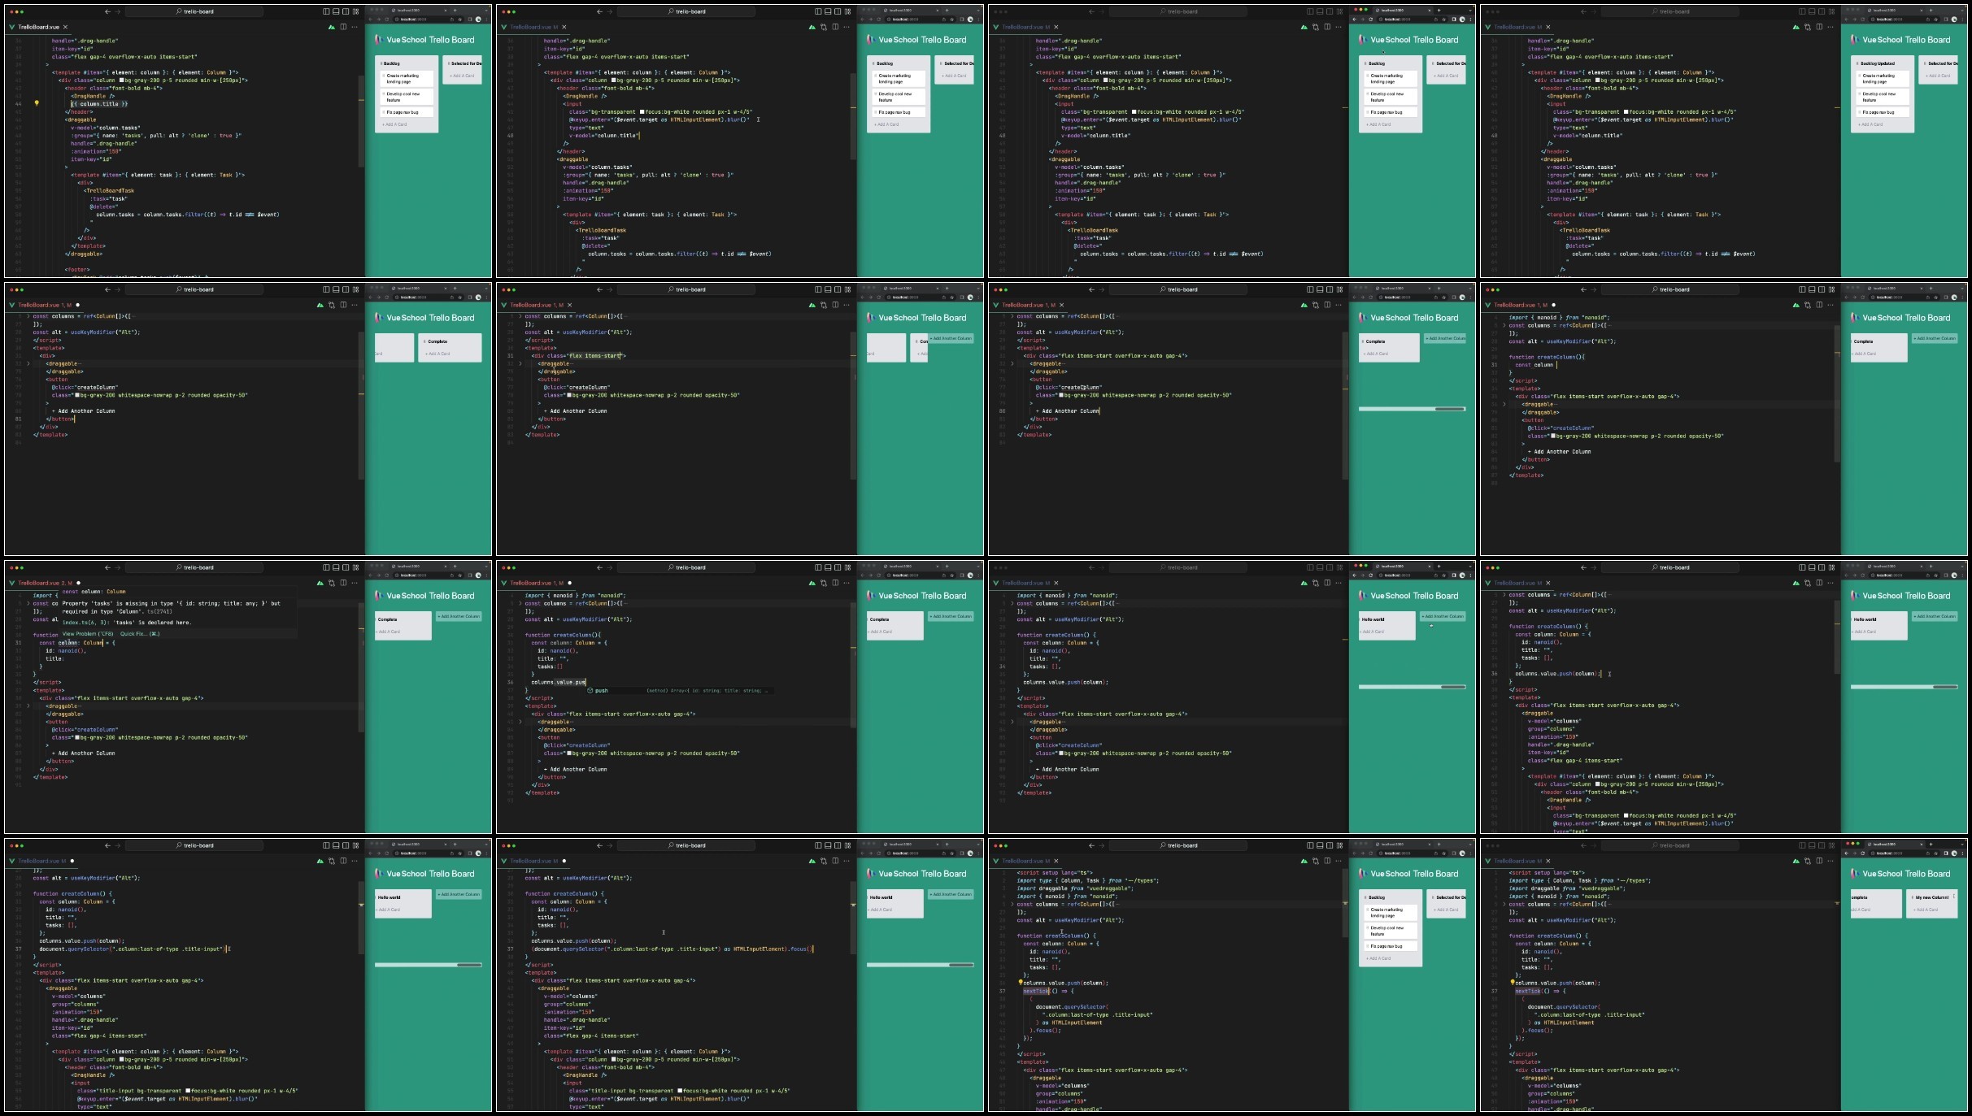Unfold "<draggable" chevron in "push" suggestion frame
This screenshot has width=1972, height=1116.
click(520, 722)
